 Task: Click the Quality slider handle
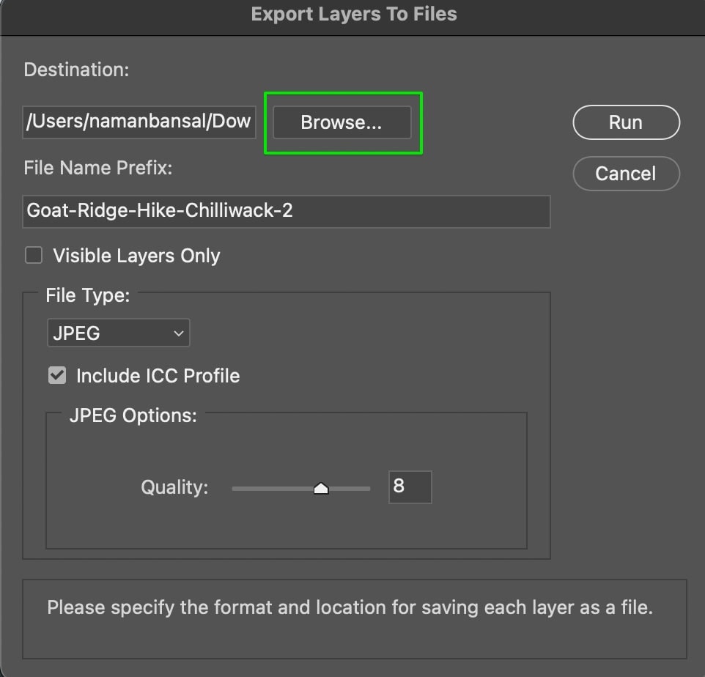[x=321, y=488]
